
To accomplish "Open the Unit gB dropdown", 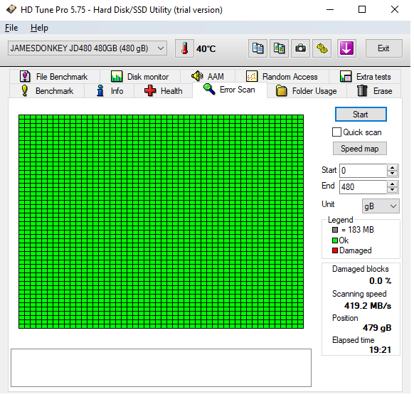I will point(381,206).
